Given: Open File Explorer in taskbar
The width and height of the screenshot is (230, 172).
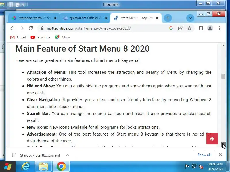Looking at the screenshot, I should [x=43, y=167].
